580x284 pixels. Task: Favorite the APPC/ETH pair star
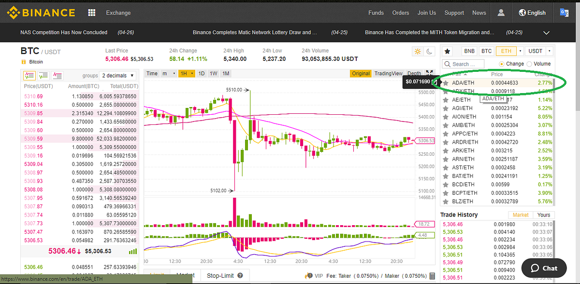446,134
